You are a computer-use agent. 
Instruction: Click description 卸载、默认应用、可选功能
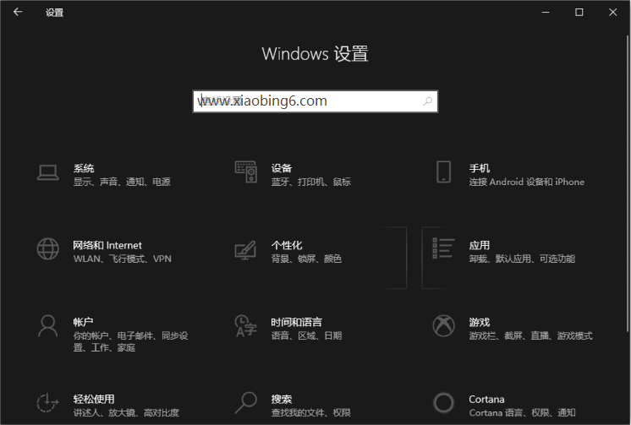coord(522,259)
